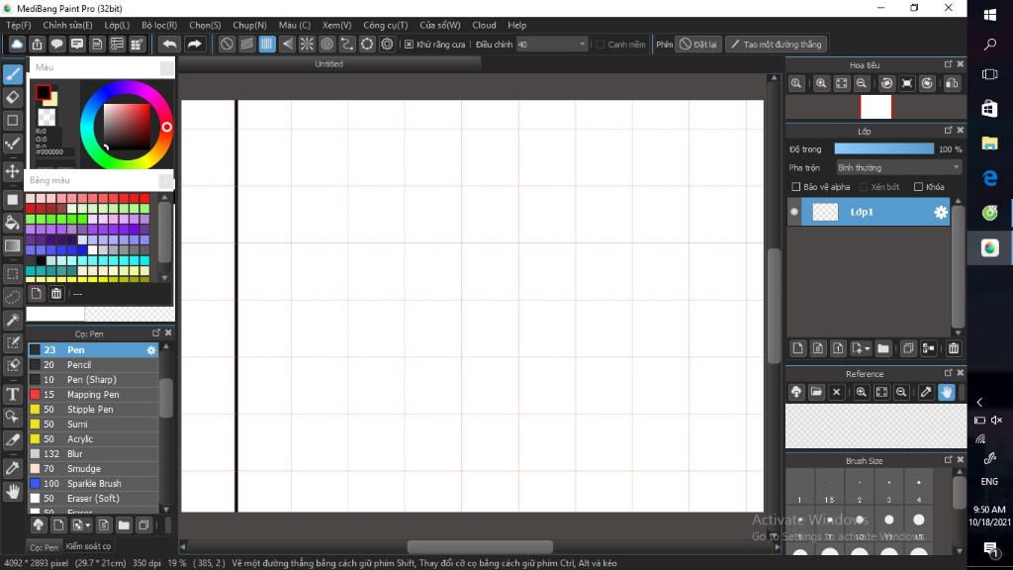The width and height of the screenshot is (1013, 570).
Task: Open Chỉnh sửa(E) edit menu
Action: tap(67, 25)
